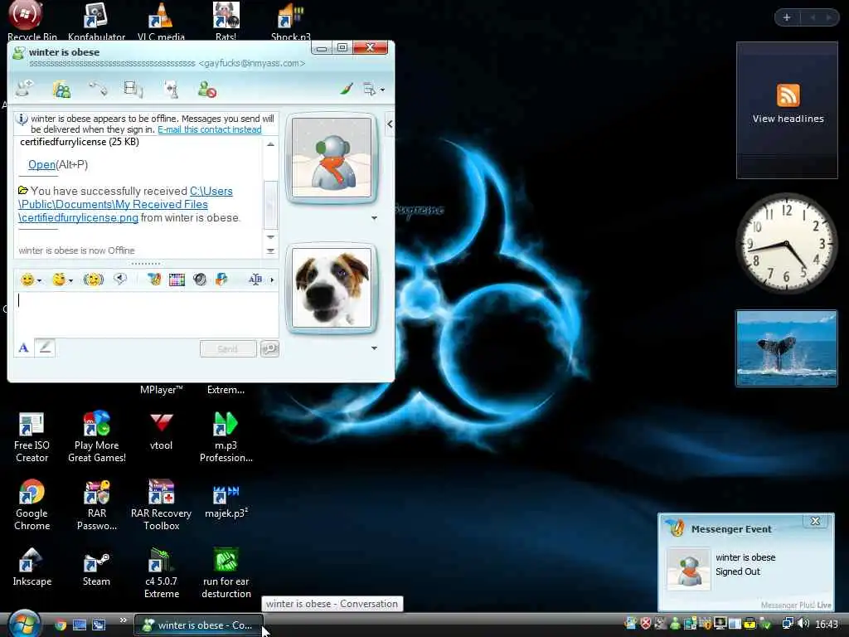Open the color scheme paintbrush icon

[x=347, y=89]
